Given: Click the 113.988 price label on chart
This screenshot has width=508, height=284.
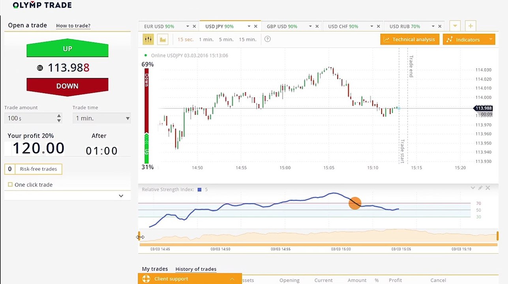Looking at the screenshot, I should pos(483,108).
